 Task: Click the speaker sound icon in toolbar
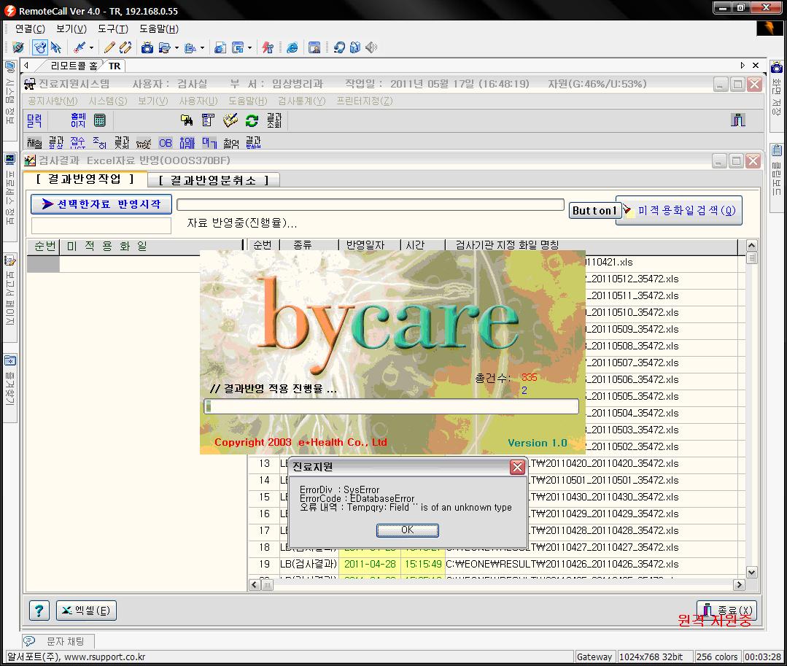click(371, 47)
